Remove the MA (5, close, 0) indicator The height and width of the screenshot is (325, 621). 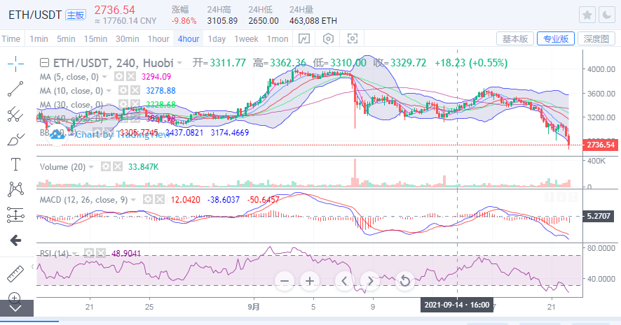[130, 76]
